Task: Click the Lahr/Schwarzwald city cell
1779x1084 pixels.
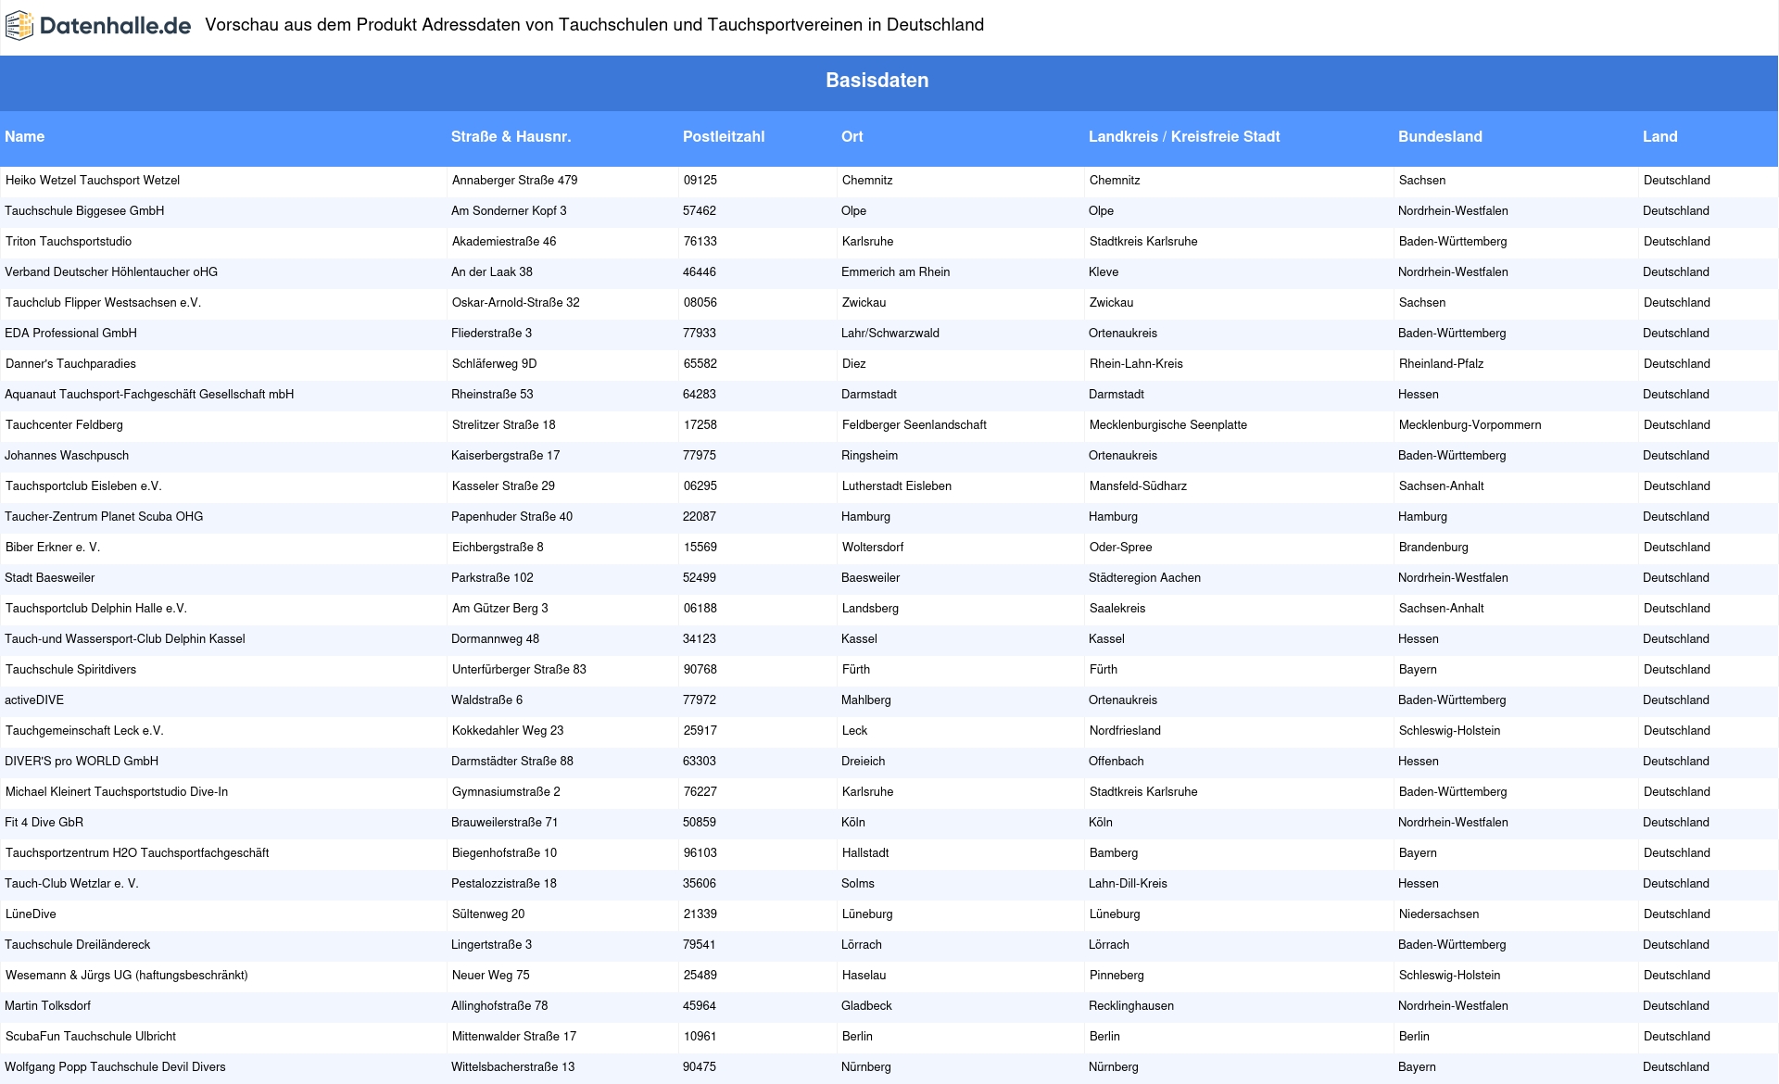Action: tap(889, 334)
